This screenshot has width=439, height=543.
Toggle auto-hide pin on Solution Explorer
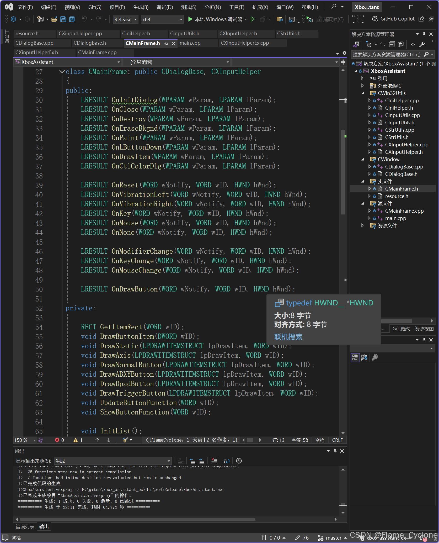coord(424,34)
